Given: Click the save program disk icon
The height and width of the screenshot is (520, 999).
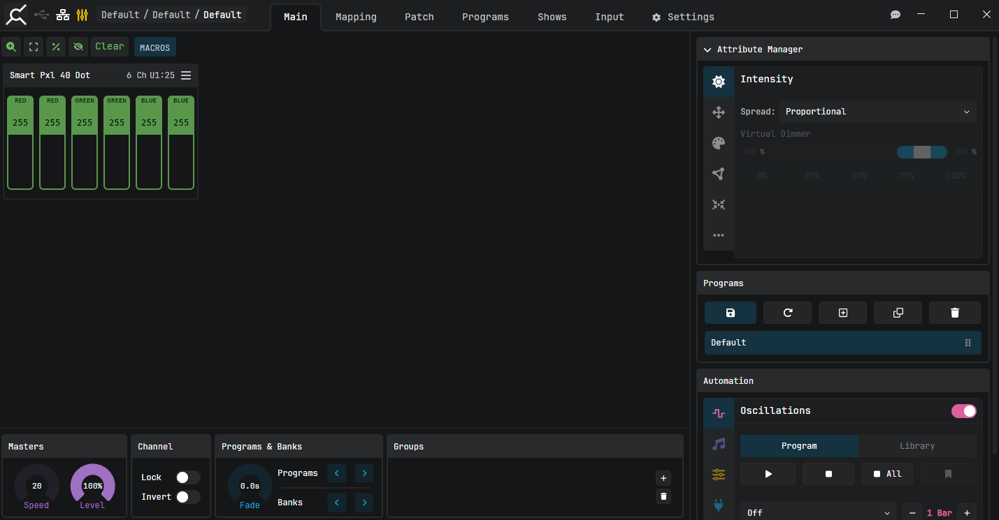Looking at the screenshot, I should (731, 313).
